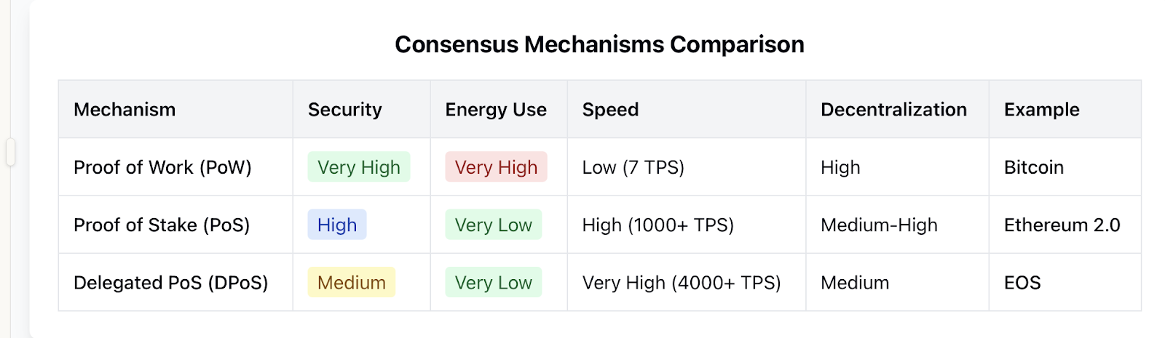Click the green Very High security badge
Screen dimensions: 1165x338
click(x=359, y=167)
